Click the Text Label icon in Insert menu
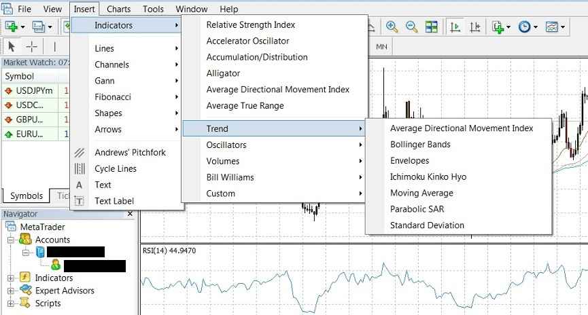Viewport: 588px width, 315px height. point(80,201)
